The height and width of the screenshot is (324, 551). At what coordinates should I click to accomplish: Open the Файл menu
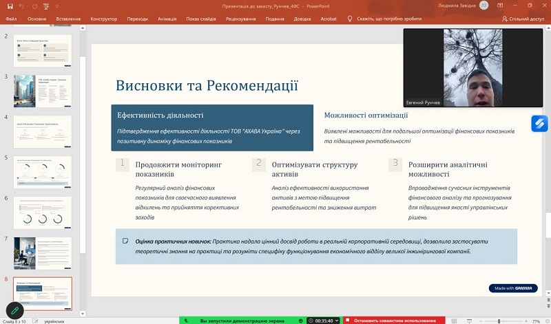click(11, 19)
